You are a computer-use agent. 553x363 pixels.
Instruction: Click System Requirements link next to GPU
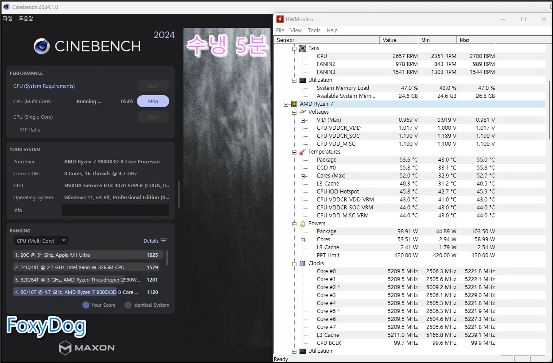pos(49,86)
